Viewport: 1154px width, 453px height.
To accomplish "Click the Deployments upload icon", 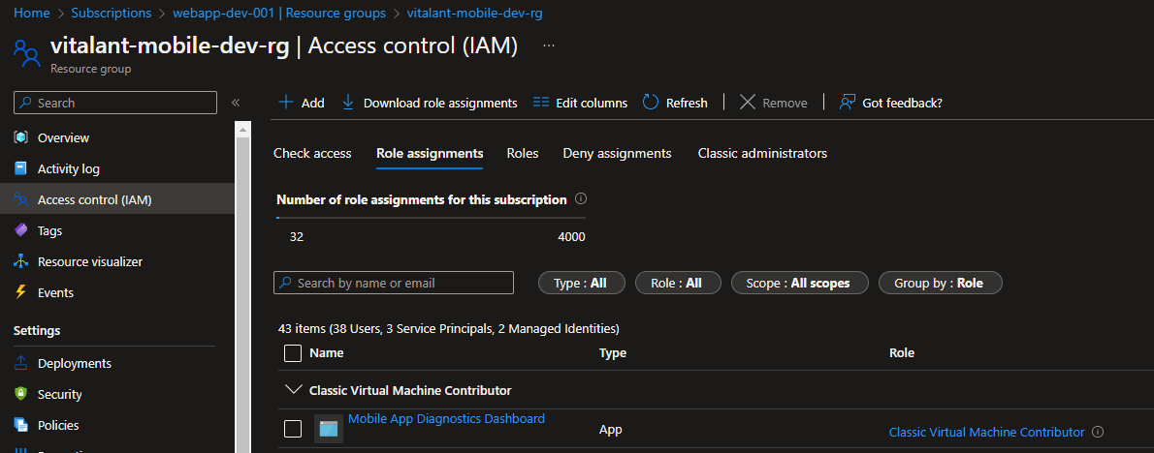I will [20, 363].
